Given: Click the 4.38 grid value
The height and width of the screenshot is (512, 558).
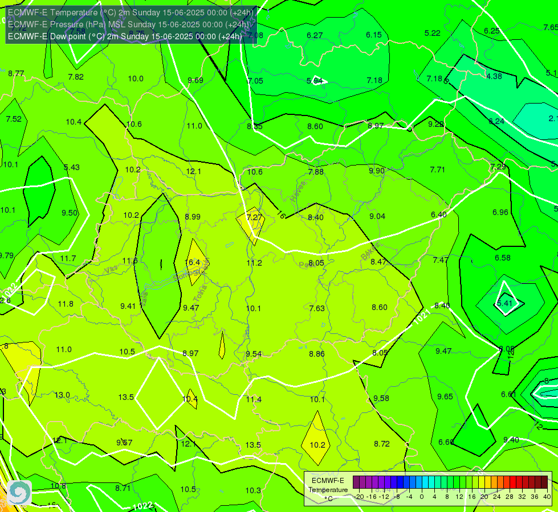Looking at the screenshot, I should point(494,76).
